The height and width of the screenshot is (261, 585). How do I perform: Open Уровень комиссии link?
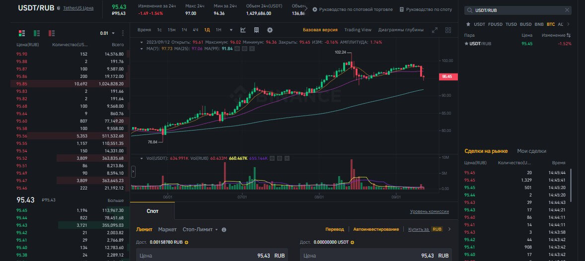coord(429,211)
